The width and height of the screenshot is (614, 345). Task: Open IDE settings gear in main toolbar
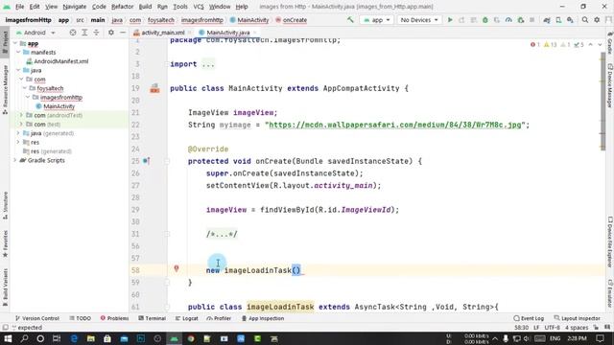pos(597,19)
